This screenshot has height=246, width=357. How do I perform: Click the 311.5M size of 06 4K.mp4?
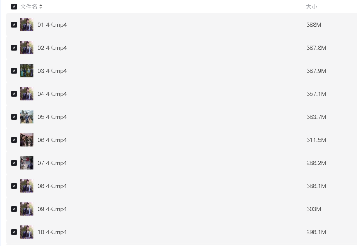pos(316,140)
